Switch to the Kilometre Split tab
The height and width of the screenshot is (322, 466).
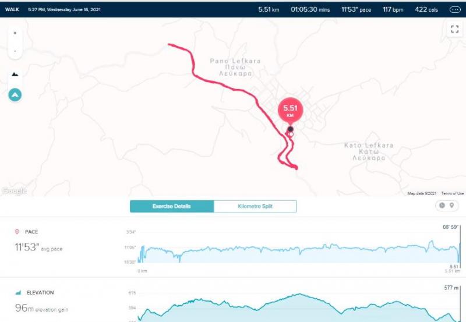pos(255,207)
